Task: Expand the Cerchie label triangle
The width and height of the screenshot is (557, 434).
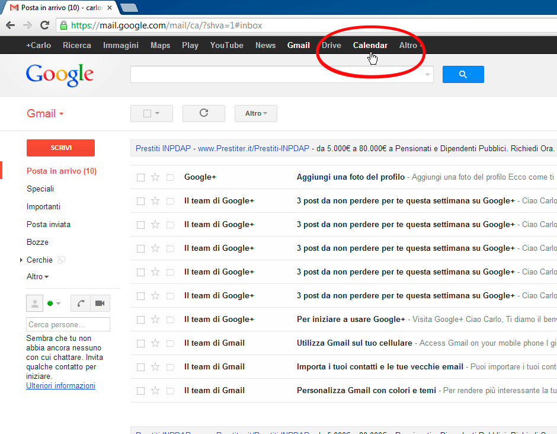Action: click(x=21, y=260)
